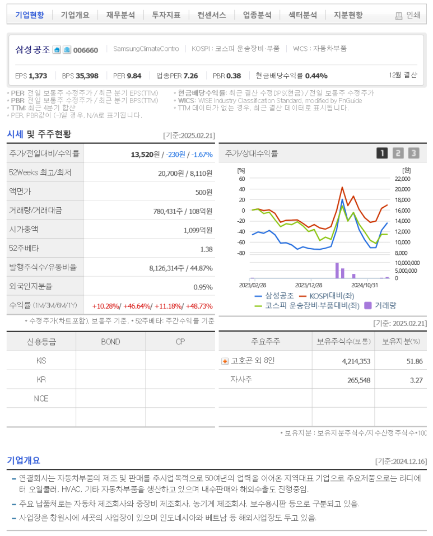Click the 12월 결산 label
The image size is (433, 536).
(x=403, y=75)
